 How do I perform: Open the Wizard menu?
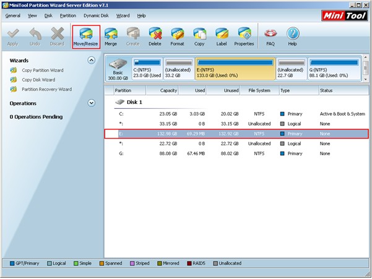pos(123,15)
